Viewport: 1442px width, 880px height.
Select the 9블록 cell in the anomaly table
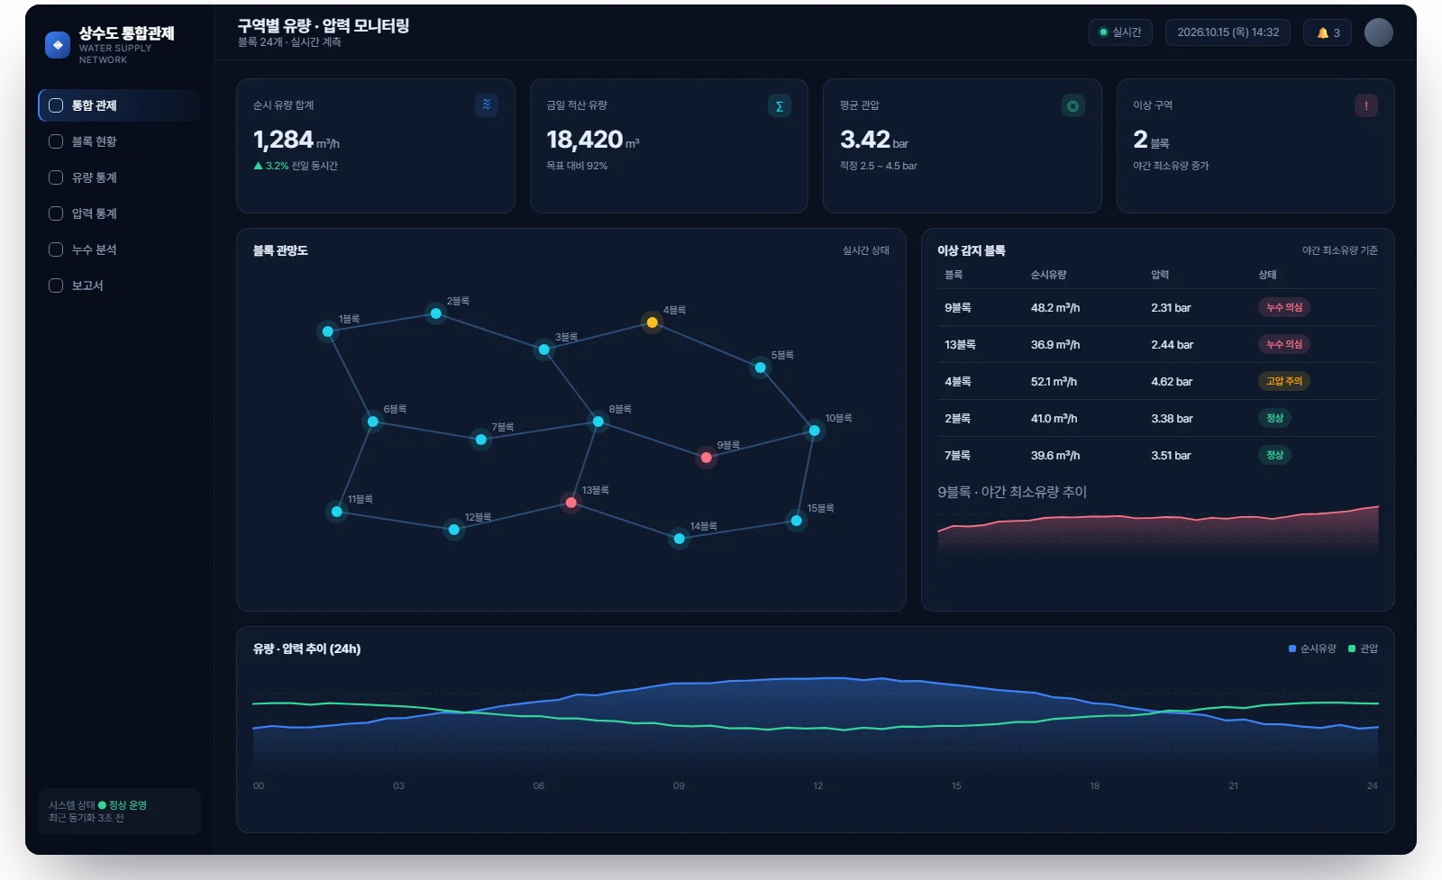point(958,308)
